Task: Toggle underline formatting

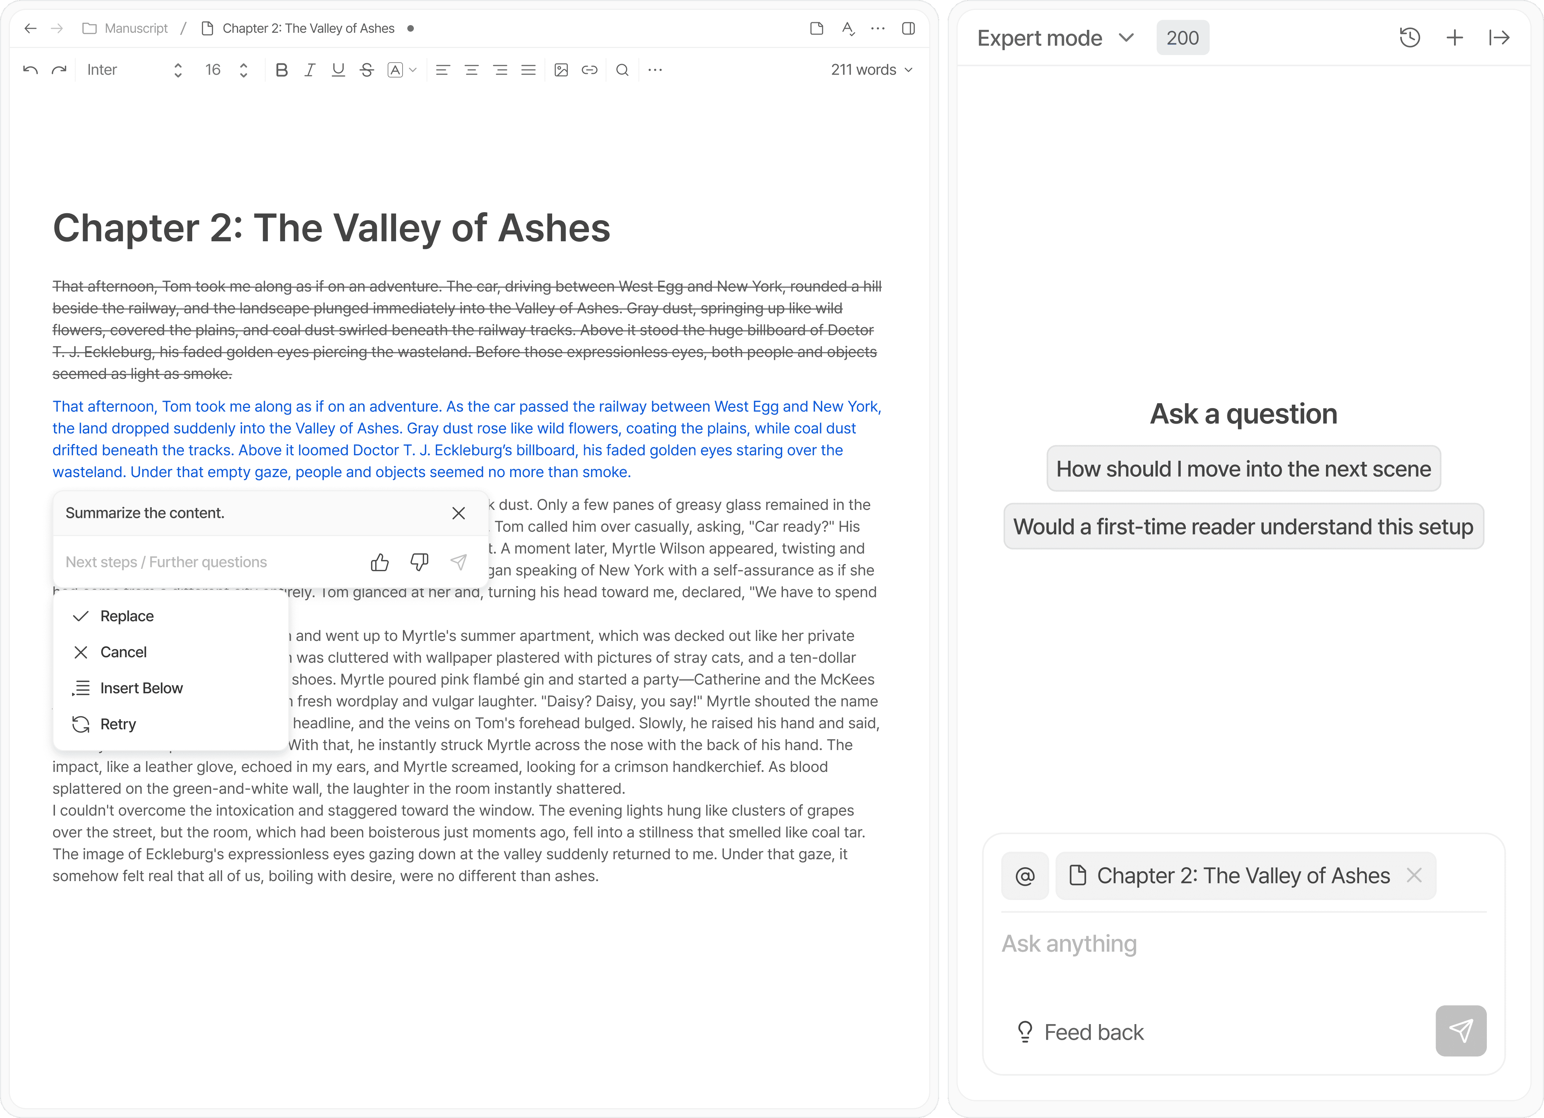Action: (338, 70)
